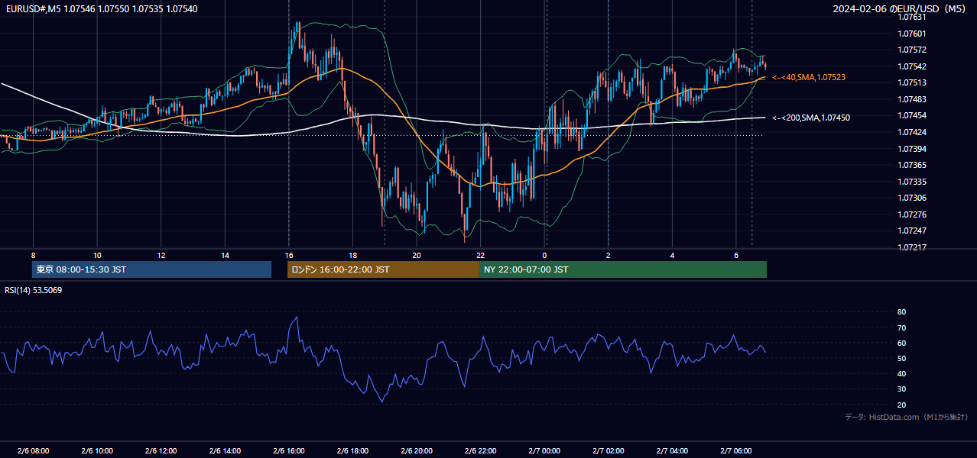Viewport: 977px width, 458px height.
Task: Click price axis value 1.07513
Action: coord(912,82)
